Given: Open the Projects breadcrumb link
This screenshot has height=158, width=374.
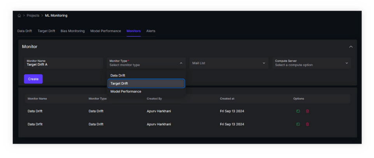Looking at the screenshot, I should (33, 16).
